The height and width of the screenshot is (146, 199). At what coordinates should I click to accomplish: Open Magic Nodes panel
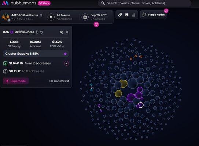[154, 15]
